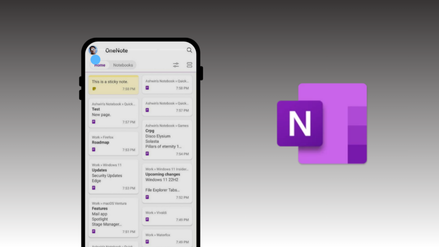Tap page icon on the Test card
Image resolution: width=439 pixels, height=247 pixels.
pyautogui.click(x=94, y=122)
